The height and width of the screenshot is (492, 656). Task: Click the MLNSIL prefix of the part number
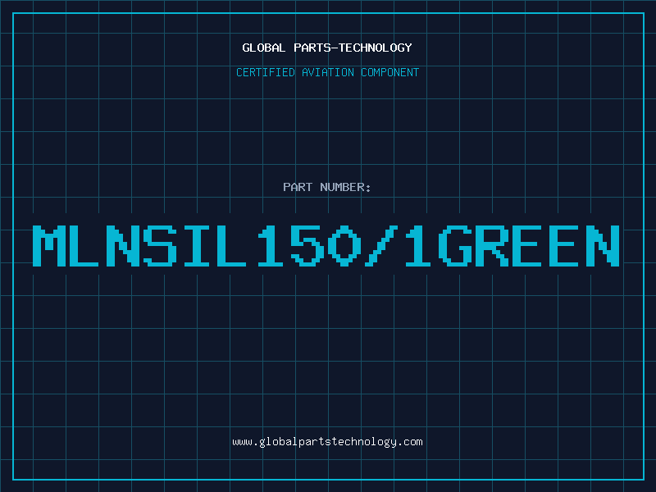tap(141, 246)
